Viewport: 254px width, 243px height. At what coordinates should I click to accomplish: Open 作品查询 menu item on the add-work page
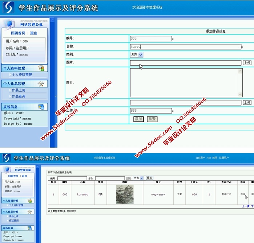tap(19, 96)
